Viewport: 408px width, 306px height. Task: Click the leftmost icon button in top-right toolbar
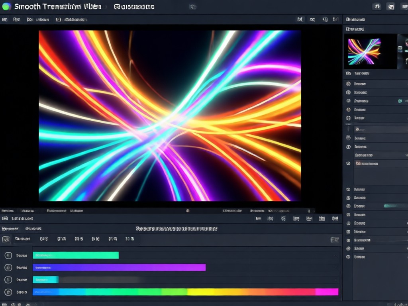pyautogui.click(x=377, y=6)
